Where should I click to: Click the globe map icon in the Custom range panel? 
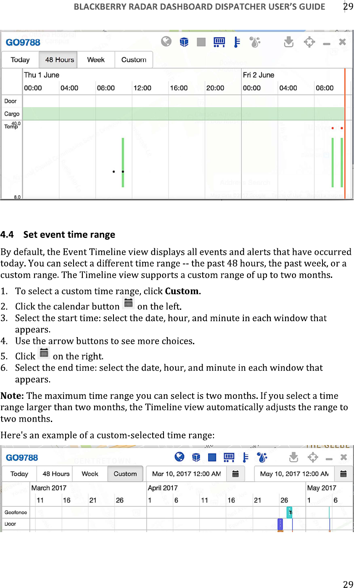[180, 457]
